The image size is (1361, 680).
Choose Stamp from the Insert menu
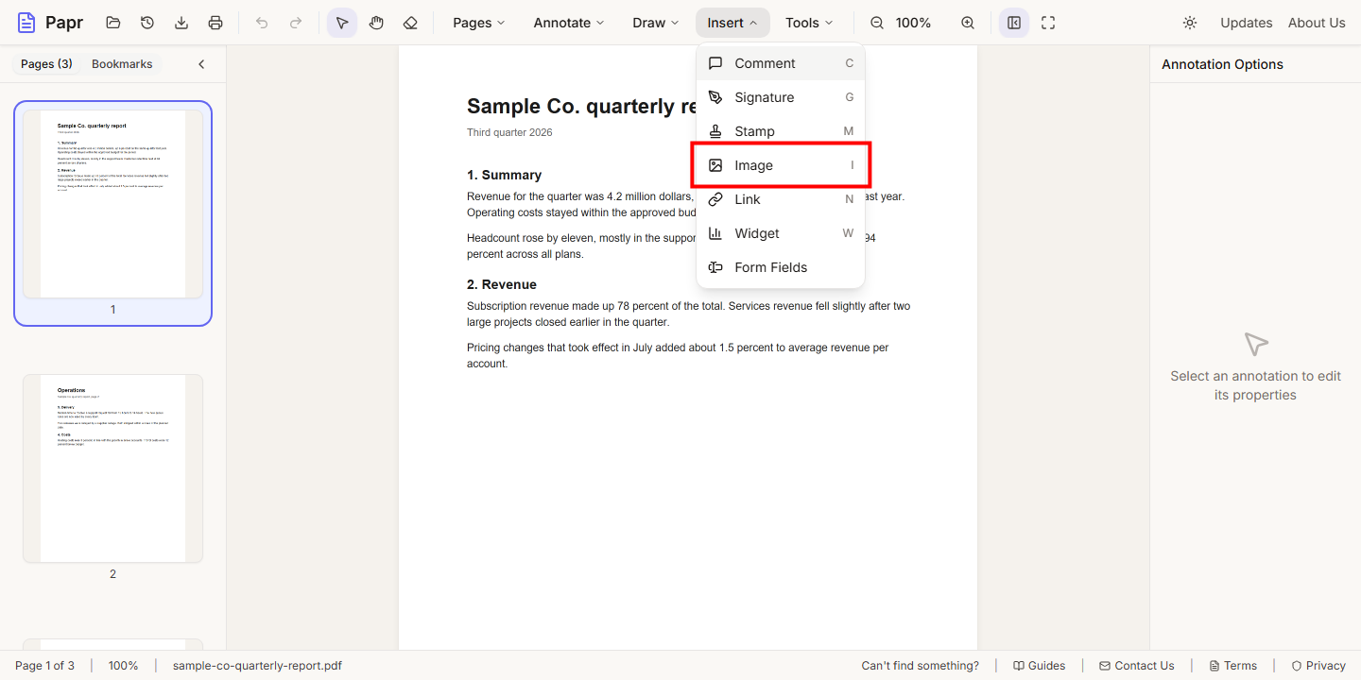click(781, 131)
